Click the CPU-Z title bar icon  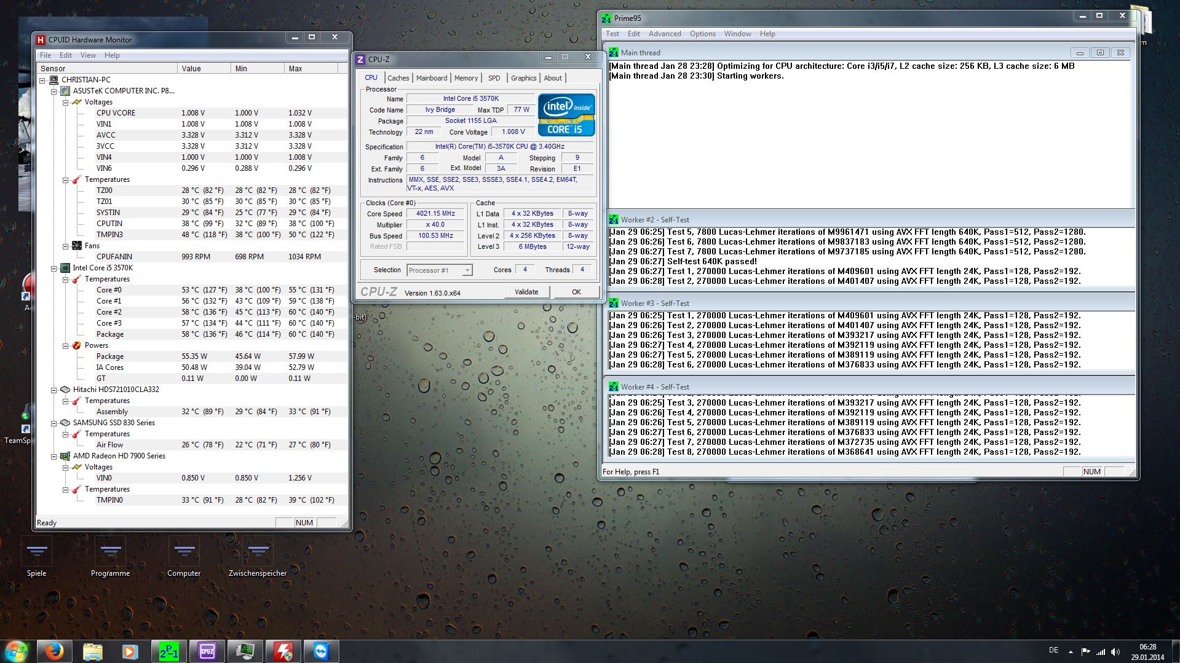point(360,59)
